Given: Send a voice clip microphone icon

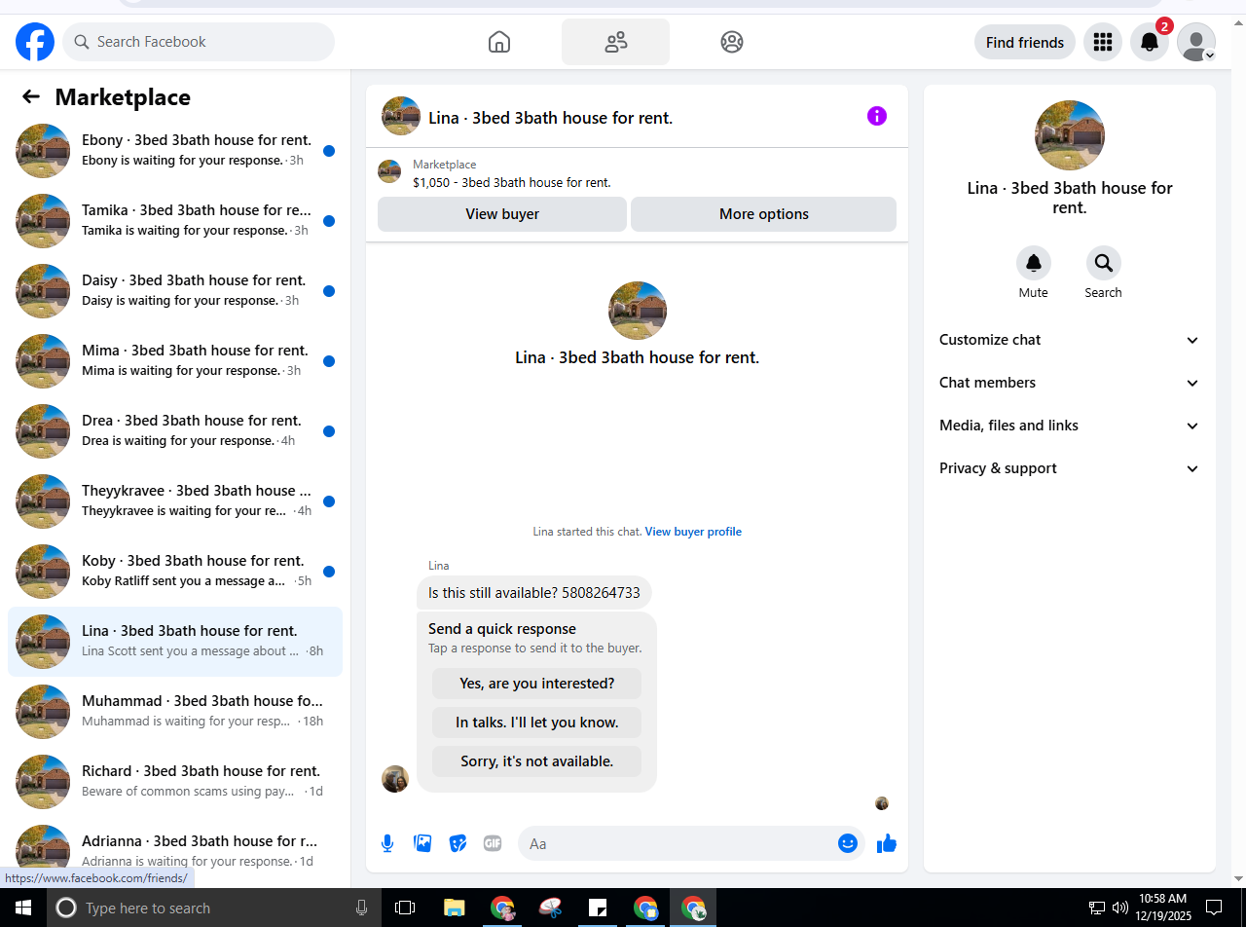Looking at the screenshot, I should tap(387, 843).
